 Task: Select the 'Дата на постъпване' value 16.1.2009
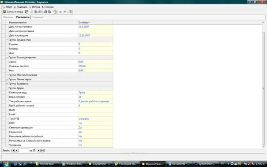pyautogui.click(x=95, y=27)
